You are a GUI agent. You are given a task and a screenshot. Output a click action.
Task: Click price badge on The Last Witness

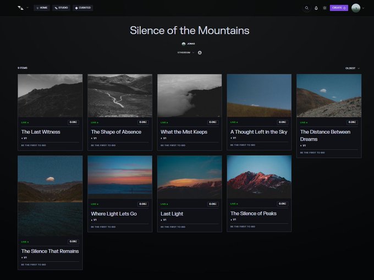73,122
